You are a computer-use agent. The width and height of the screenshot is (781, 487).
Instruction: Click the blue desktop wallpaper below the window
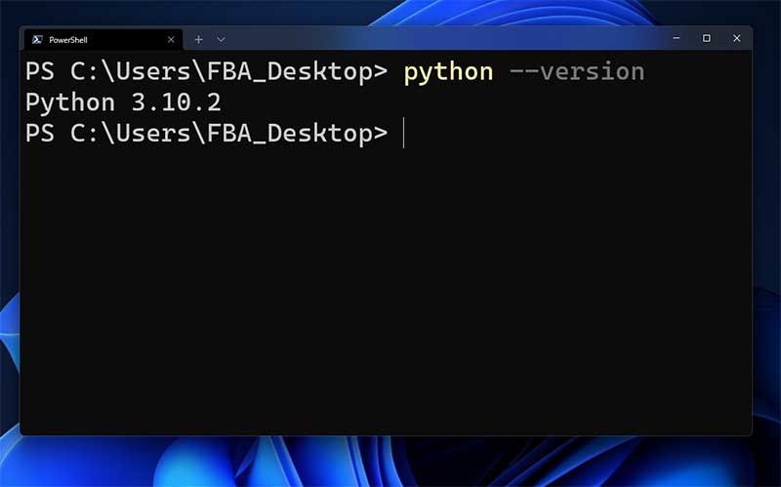tap(390, 464)
